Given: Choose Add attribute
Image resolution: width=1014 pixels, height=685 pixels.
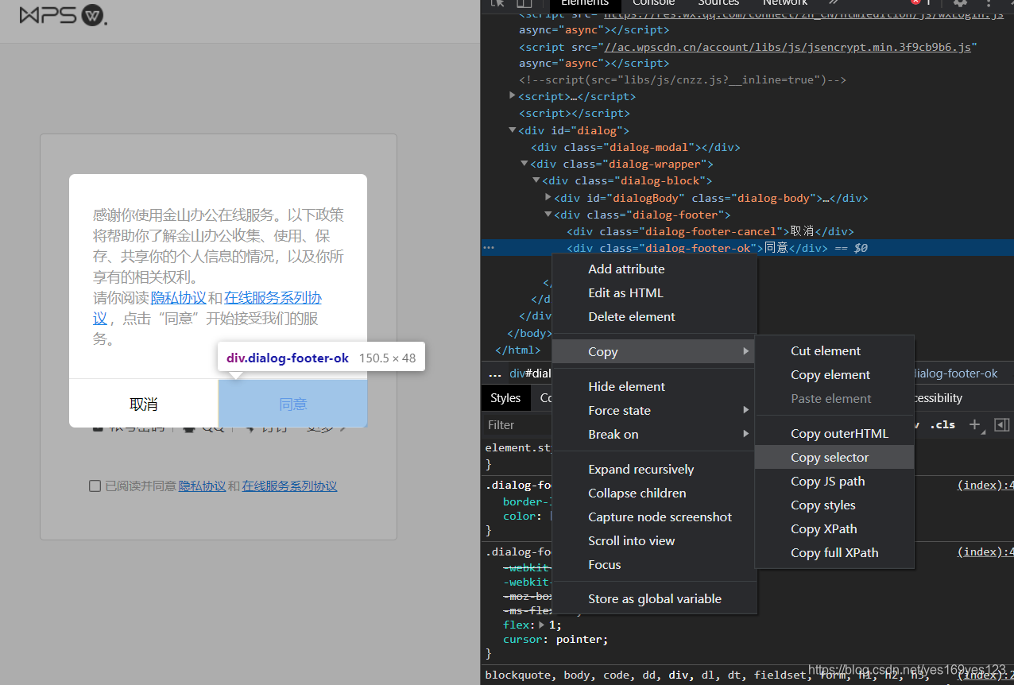Looking at the screenshot, I should (654, 269).
